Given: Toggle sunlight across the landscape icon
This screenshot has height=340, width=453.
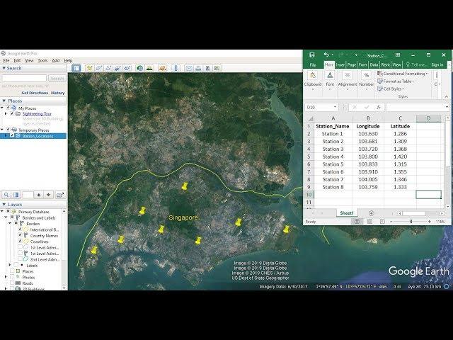Looking at the screenshot, I should tap(149, 68).
